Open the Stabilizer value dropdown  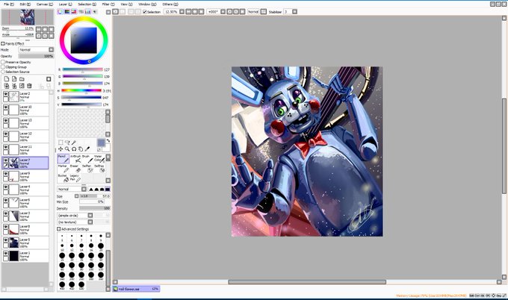click(294, 12)
